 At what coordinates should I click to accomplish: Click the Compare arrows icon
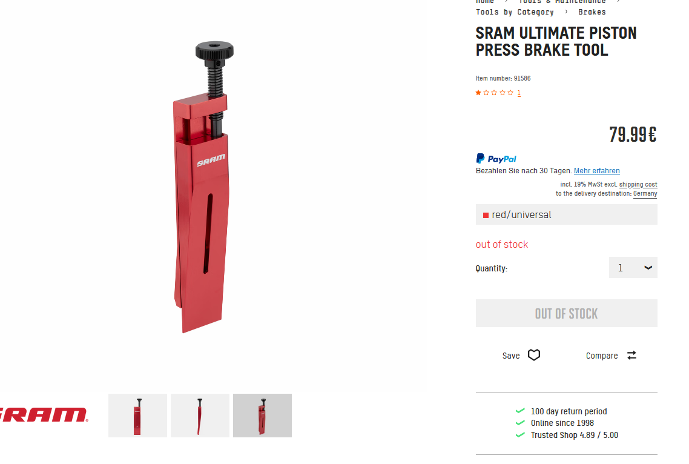631,356
